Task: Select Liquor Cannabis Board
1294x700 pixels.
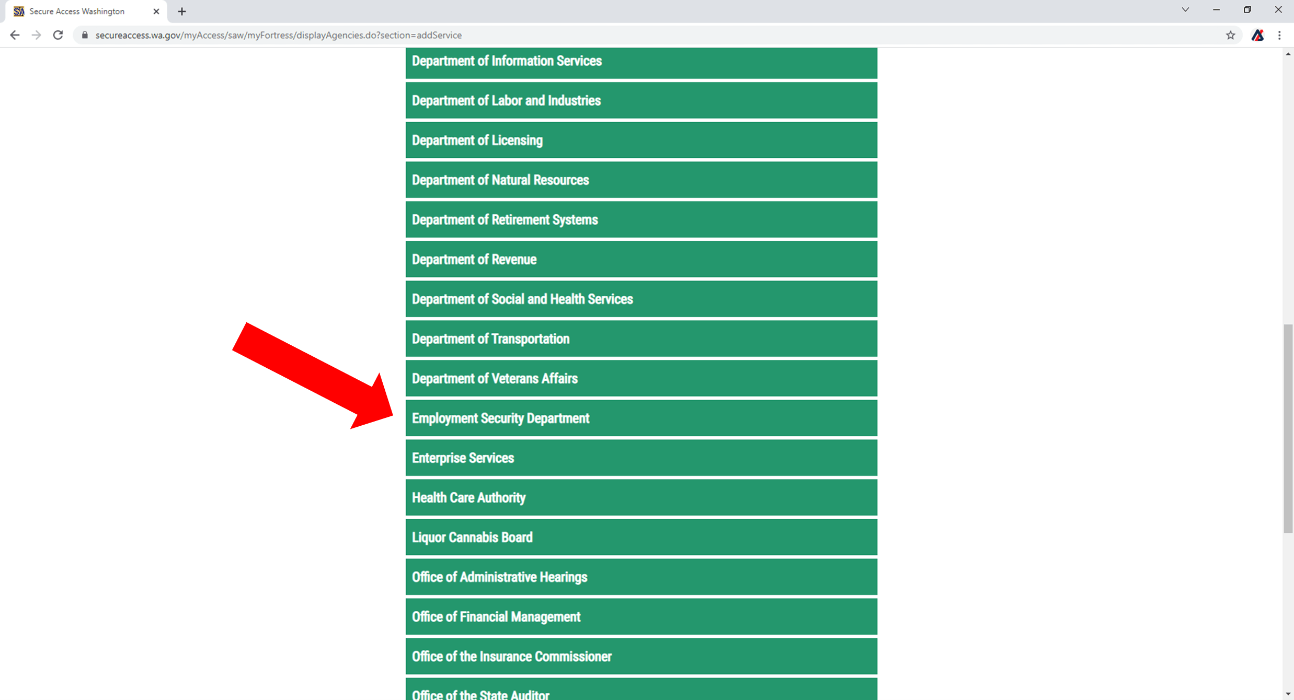Action: pos(641,537)
